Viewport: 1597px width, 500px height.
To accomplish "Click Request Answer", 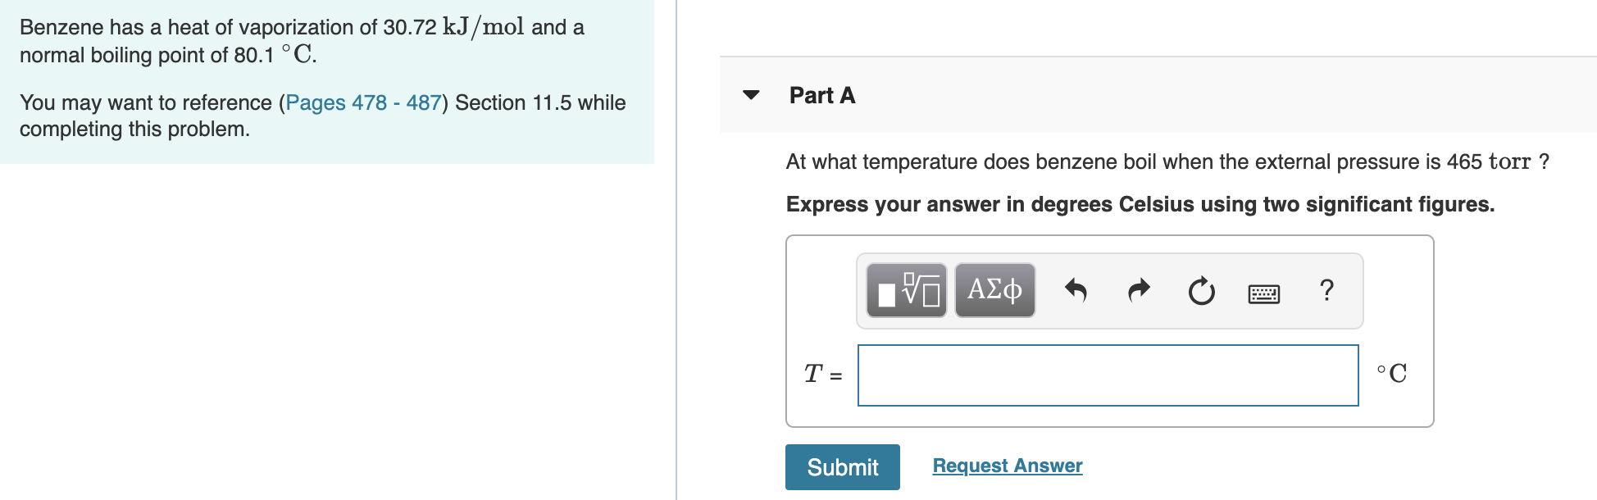I will 1007,466.
